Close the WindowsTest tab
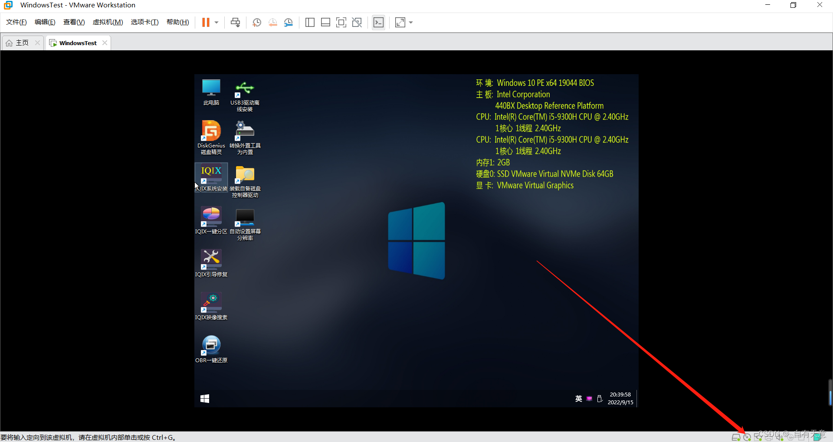 point(105,43)
